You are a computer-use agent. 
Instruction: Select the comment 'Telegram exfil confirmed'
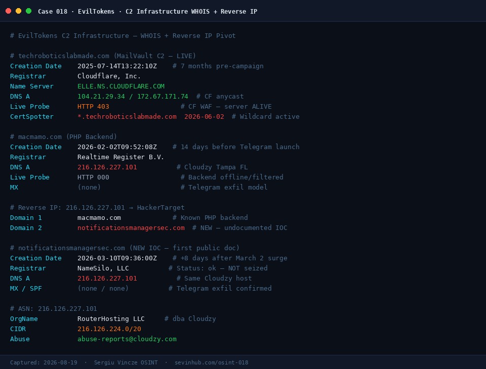click(224, 289)
